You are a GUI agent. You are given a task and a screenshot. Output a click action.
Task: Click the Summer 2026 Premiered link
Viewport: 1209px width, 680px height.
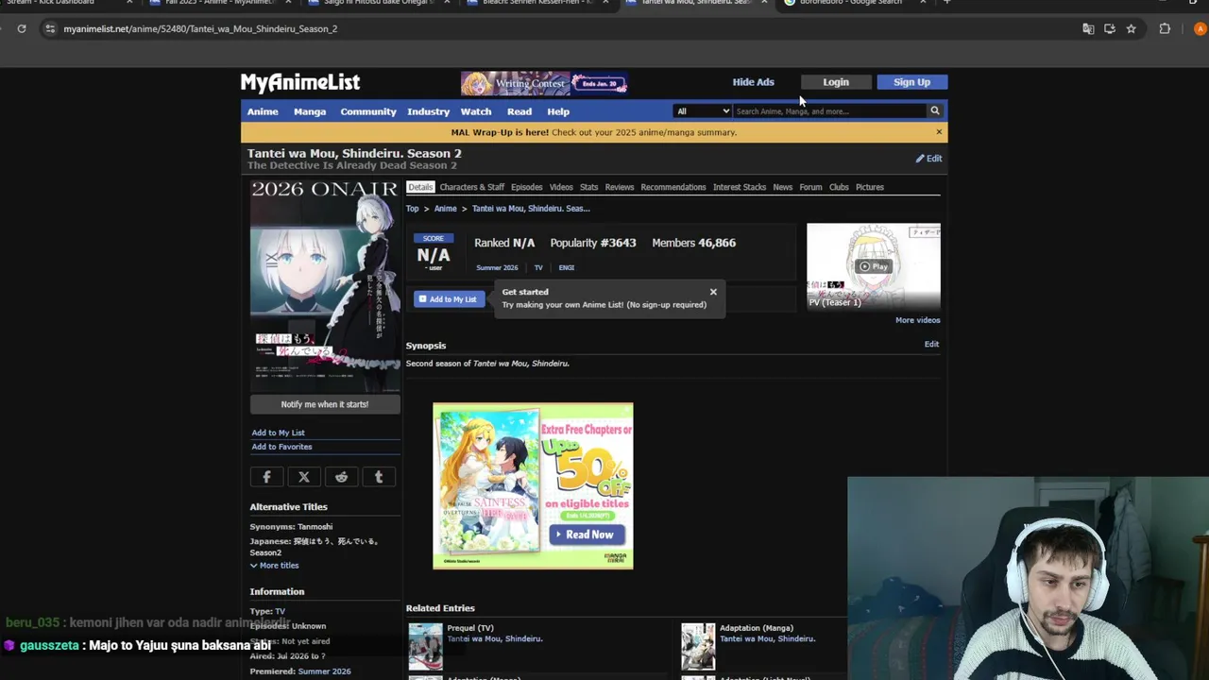[324, 671]
